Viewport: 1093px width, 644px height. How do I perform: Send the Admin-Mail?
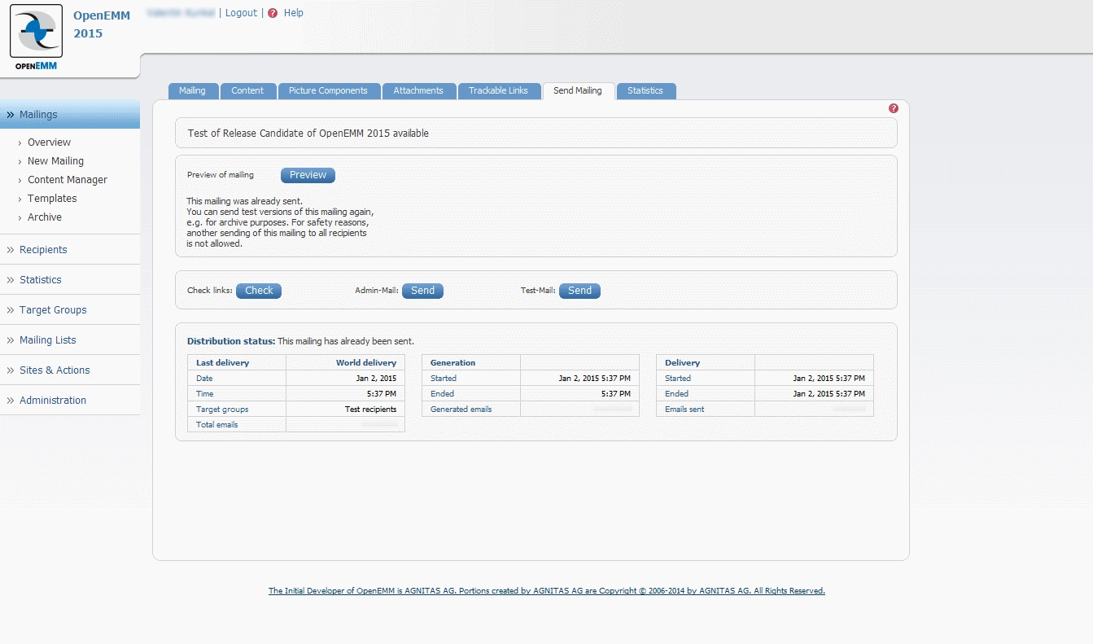click(x=422, y=291)
